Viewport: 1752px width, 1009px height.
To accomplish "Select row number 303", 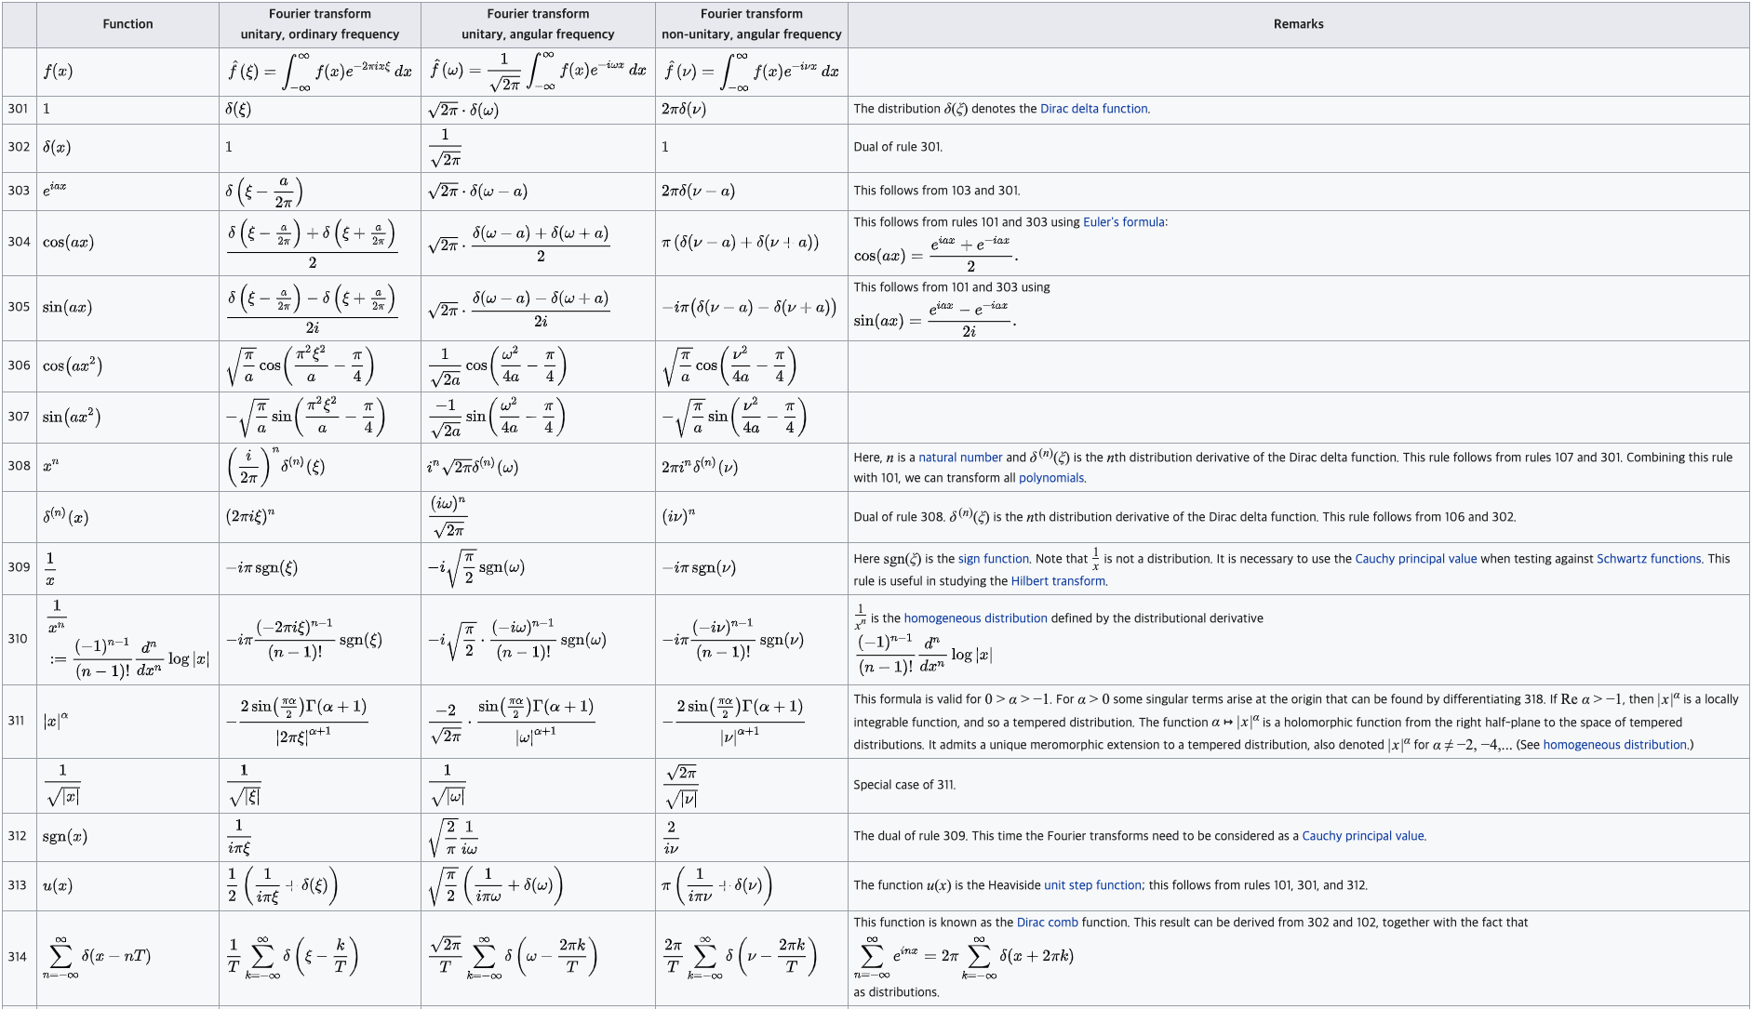I will click(x=19, y=191).
